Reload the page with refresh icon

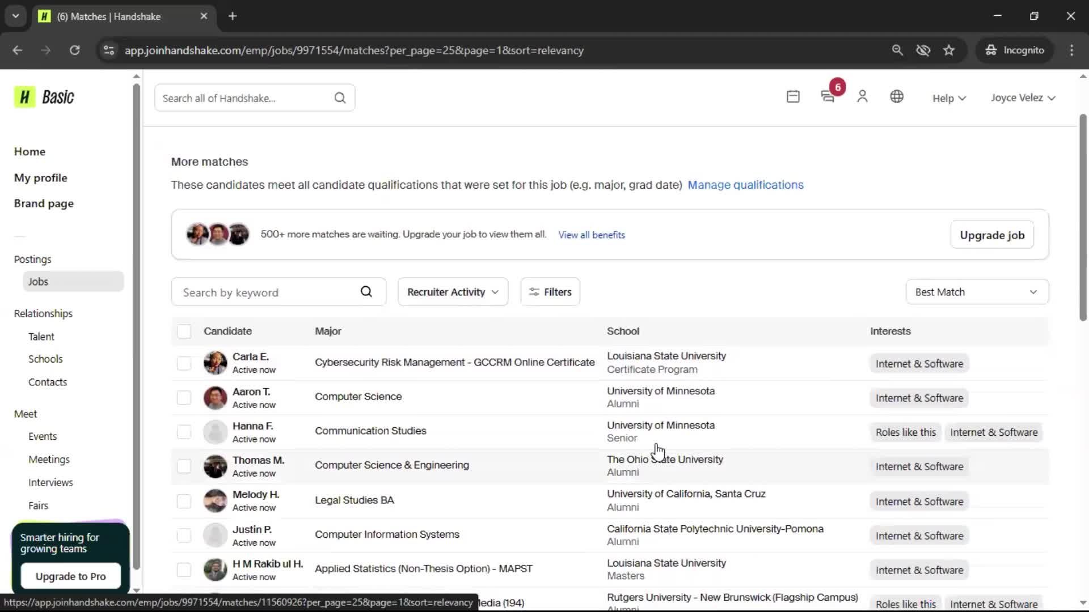(74, 50)
